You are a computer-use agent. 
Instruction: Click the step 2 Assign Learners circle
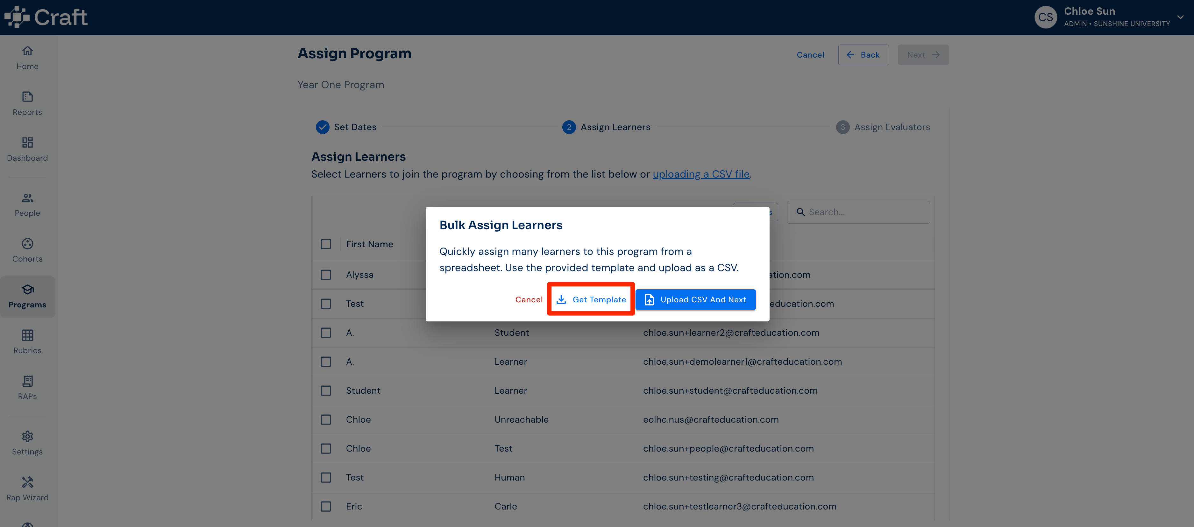pyautogui.click(x=569, y=127)
